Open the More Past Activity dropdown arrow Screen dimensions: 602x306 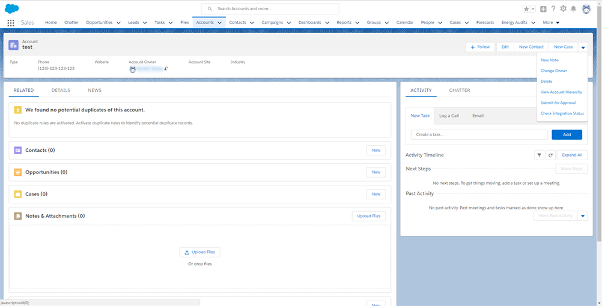582,216
